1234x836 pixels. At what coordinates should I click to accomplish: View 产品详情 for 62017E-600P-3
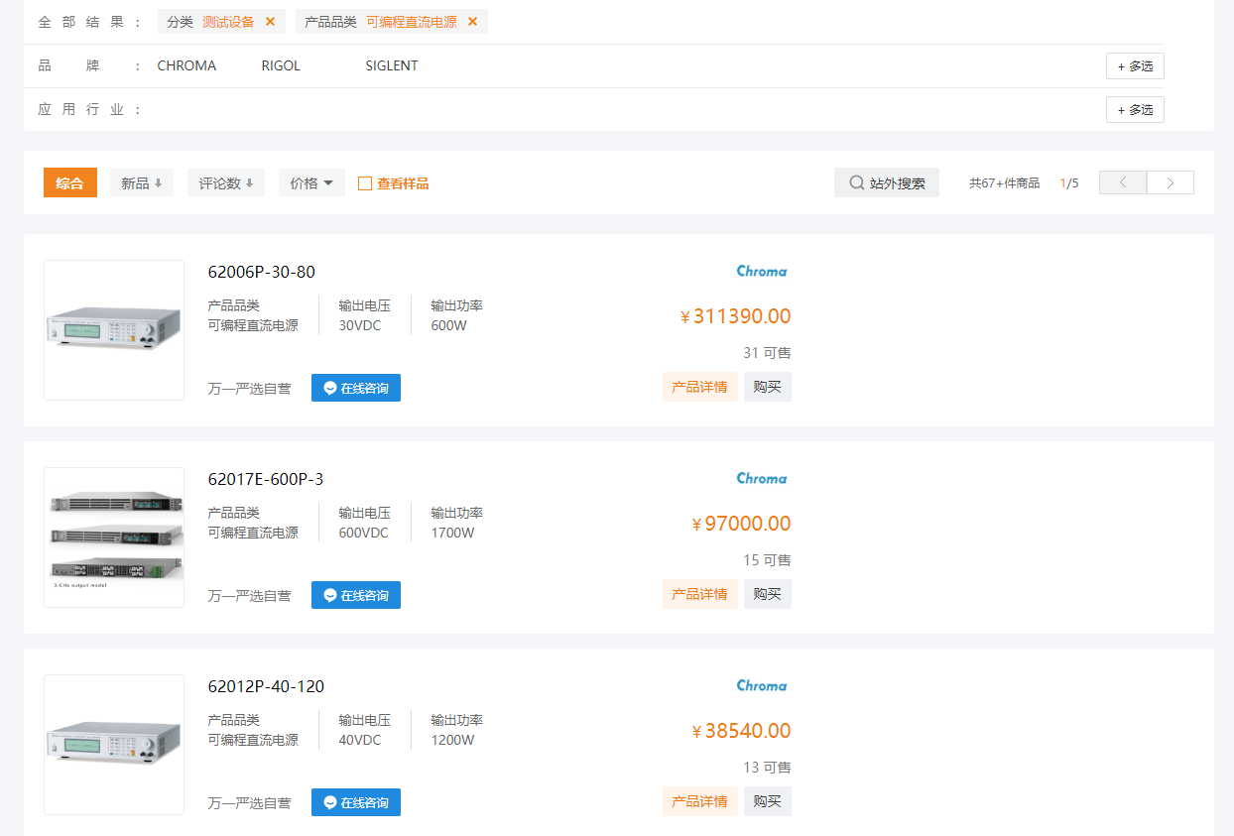coord(700,594)
